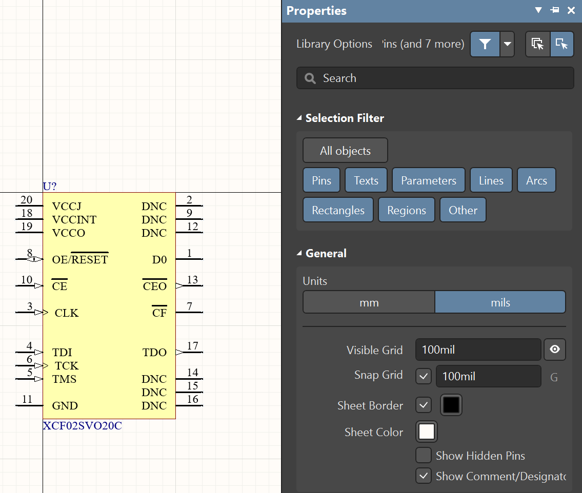The width and height of the screenshot is (582, 493).
Task: Click the second selection cursor icon
Action: point(562,44)
